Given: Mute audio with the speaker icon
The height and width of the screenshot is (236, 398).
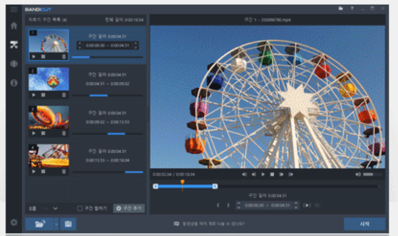Looking at the screenshot, I should click(x=358, y=174).
